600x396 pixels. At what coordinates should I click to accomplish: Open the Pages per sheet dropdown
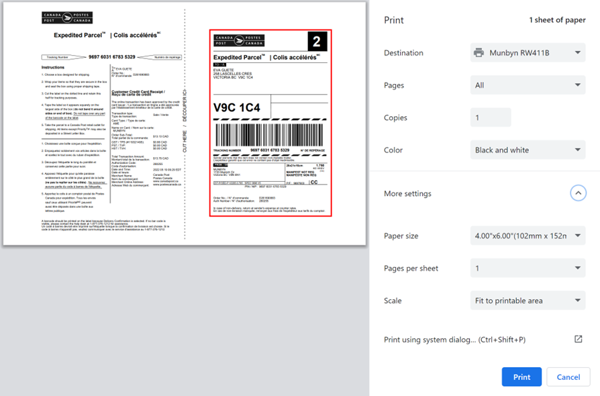pos(528,268)
